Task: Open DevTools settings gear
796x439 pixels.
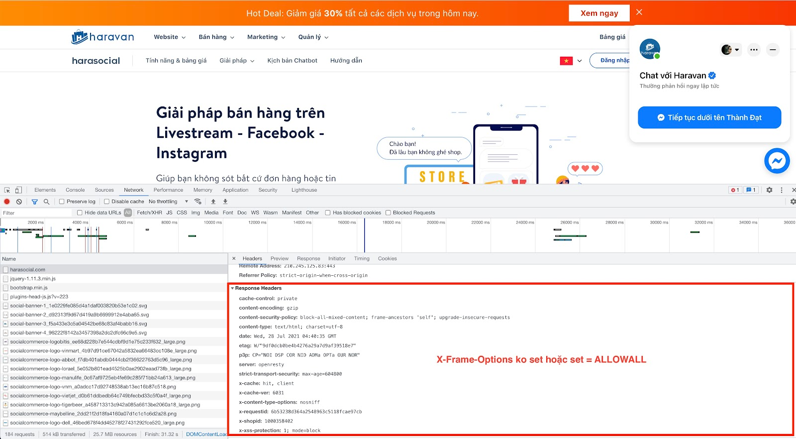Action: [x=769, y=190]
